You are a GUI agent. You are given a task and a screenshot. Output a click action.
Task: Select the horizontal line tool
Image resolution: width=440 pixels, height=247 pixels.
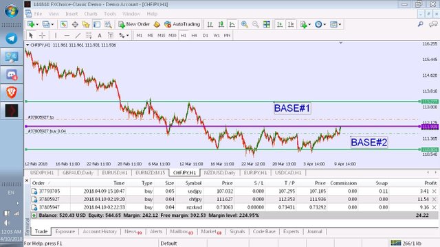tap(67, 35)
